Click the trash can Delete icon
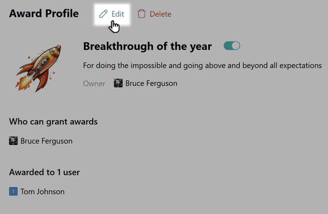This screenshot has height=214, width=328. point(142,14)
